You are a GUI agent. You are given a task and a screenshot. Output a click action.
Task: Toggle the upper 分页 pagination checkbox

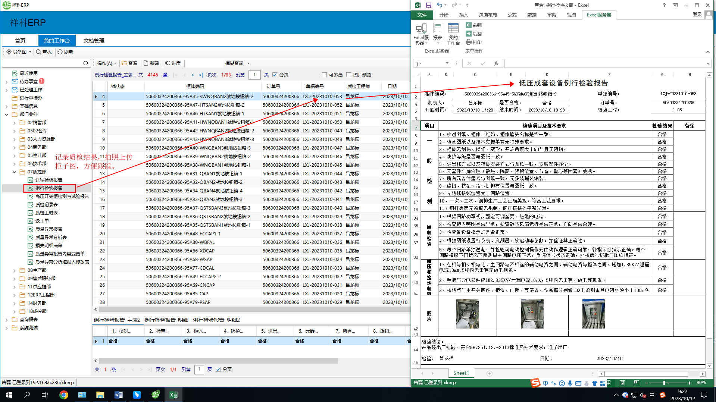point(275,75)
